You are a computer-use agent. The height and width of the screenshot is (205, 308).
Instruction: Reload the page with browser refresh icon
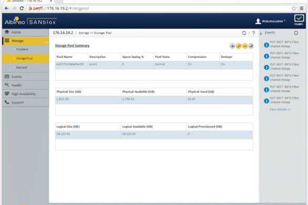[x=22, y=8]
